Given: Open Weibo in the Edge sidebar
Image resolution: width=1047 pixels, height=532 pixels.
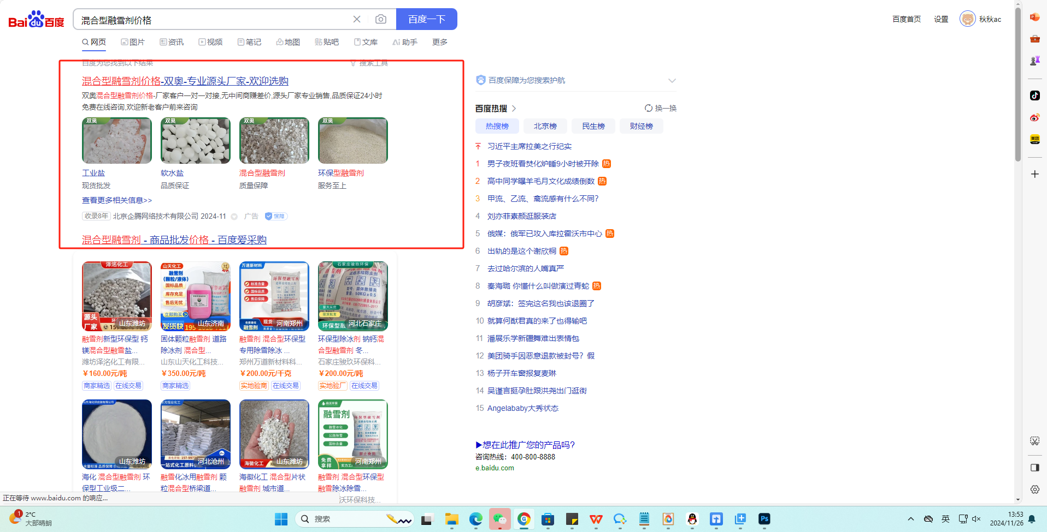Looking at the screenshot, I should click(x=1034, y=117).
